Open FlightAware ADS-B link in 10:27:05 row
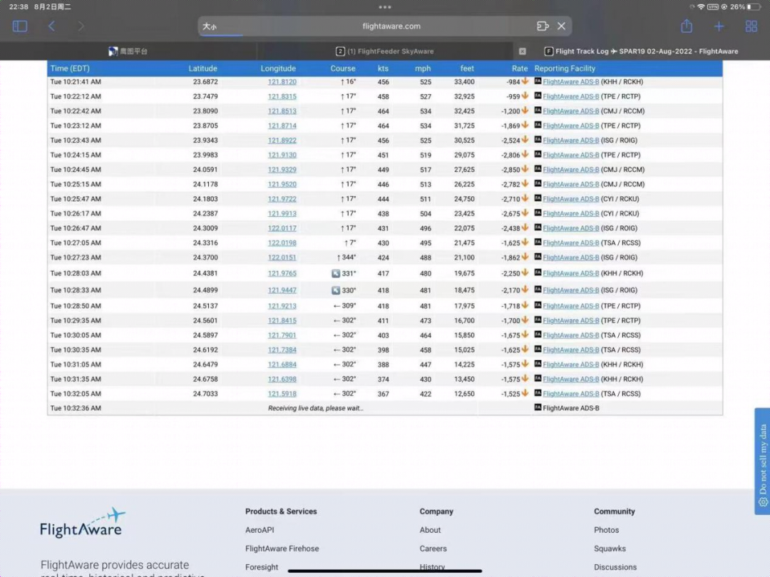 [571, 243]
